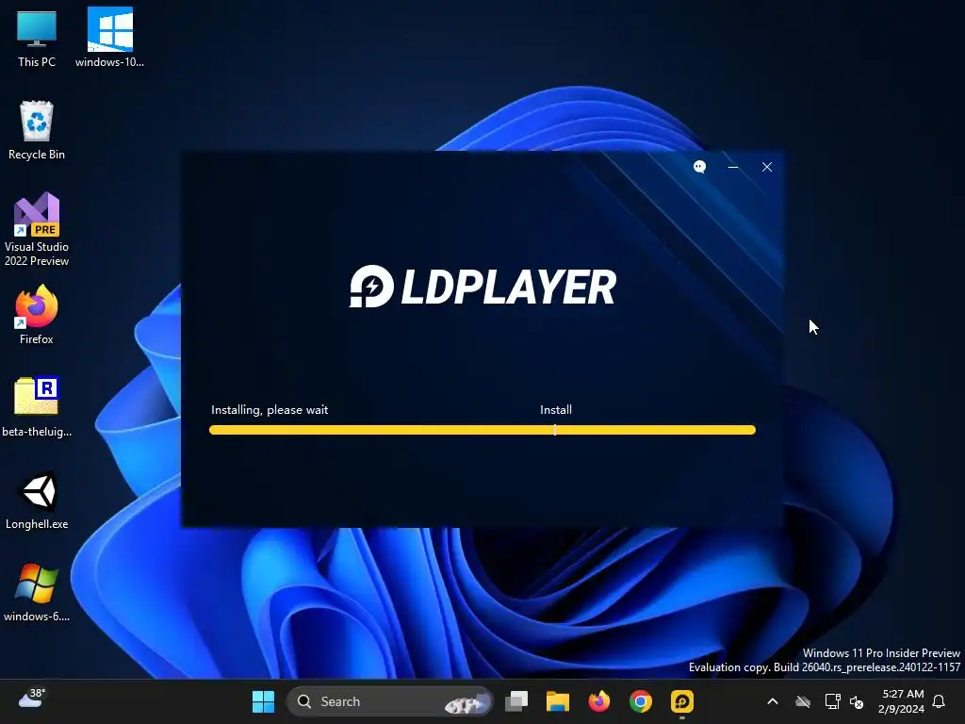Viewport: 965px width, 724px height.
Task: Open Task View from the taskbar
Action: [516, 701]
